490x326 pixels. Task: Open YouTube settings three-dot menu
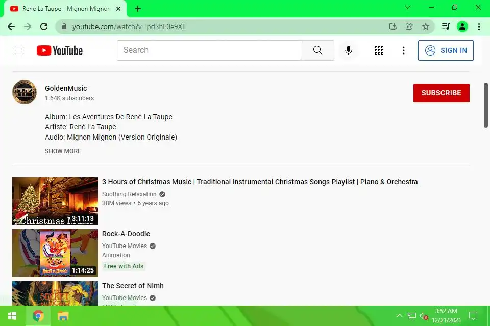coord(404,50)
